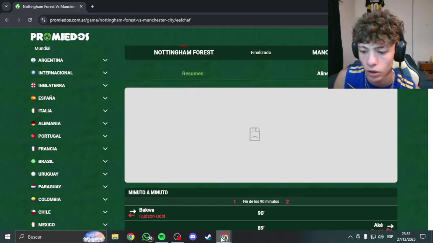Click the Aké player name
Viewport: 433px width, 243px height.
[378, 225]
